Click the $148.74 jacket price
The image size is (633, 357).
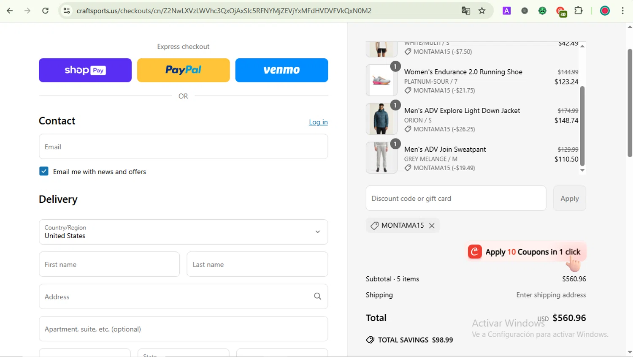point(566,120)
